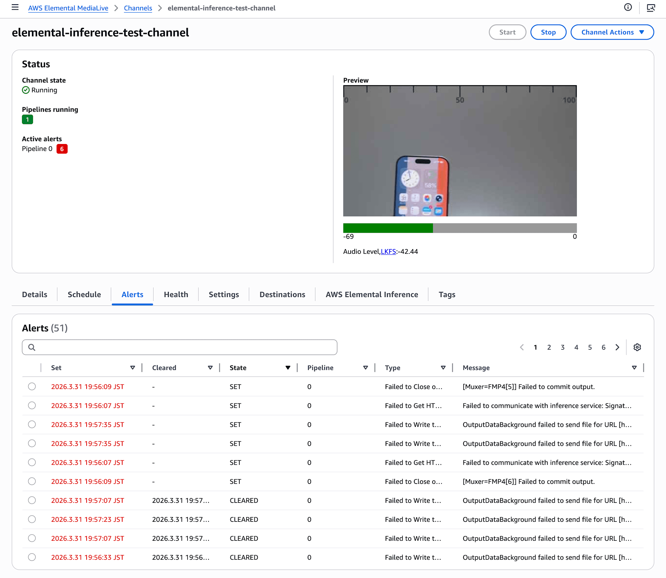
Task: Sort alerts by State column arrow
Action: (288, 367)
